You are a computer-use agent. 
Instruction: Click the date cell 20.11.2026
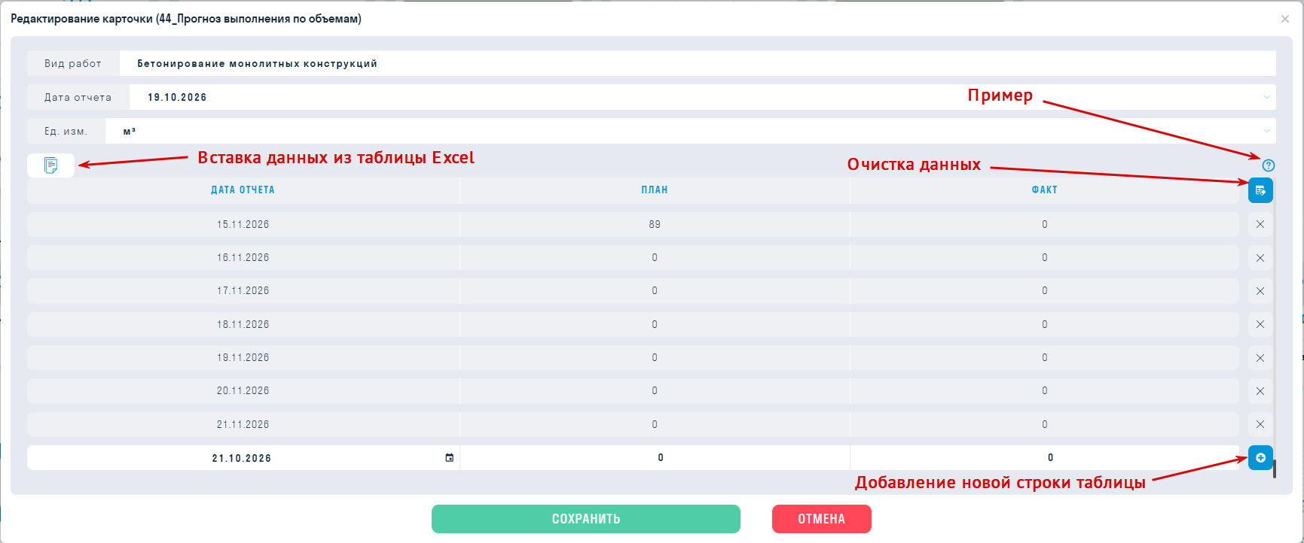coord(243,391)
